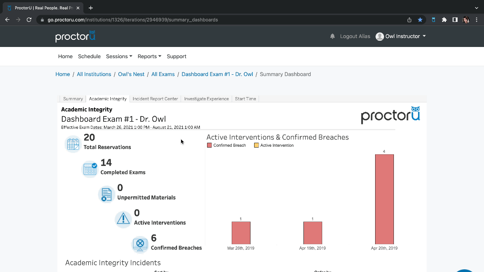Click the Owl Instructor avatar icon
The height and width of the screenshot is (272, 484).
pyautogui.click(x=380, y=36)
